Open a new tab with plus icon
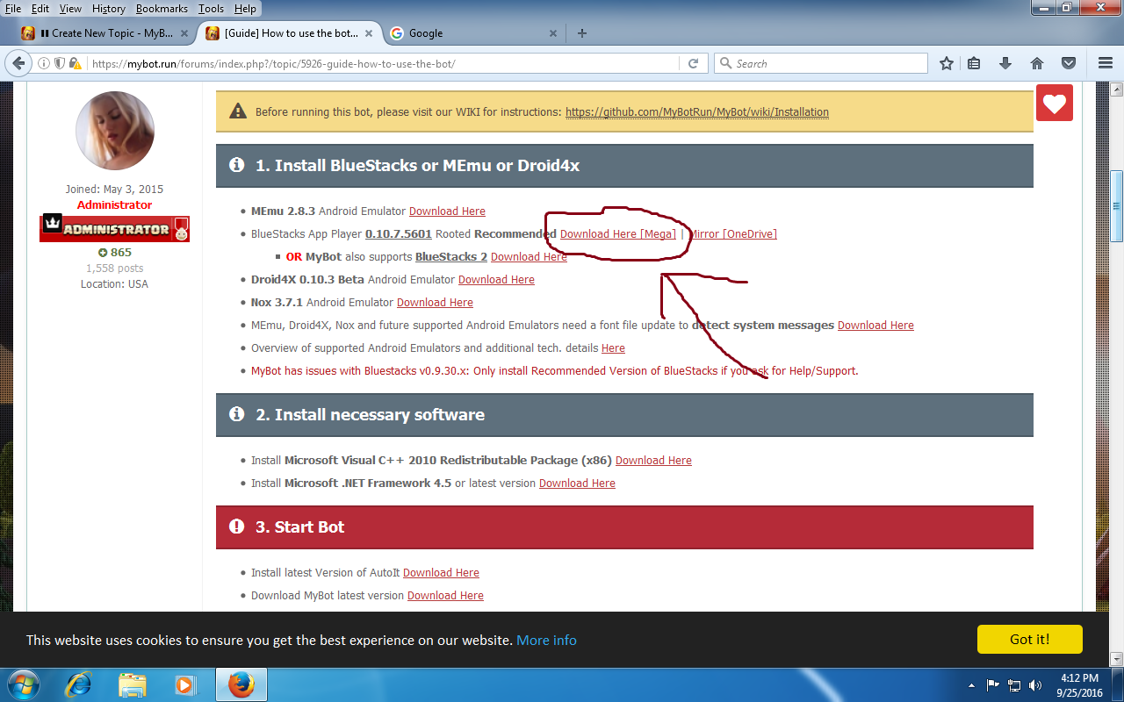Viewport: 1124px width, 702px height. 581,33
